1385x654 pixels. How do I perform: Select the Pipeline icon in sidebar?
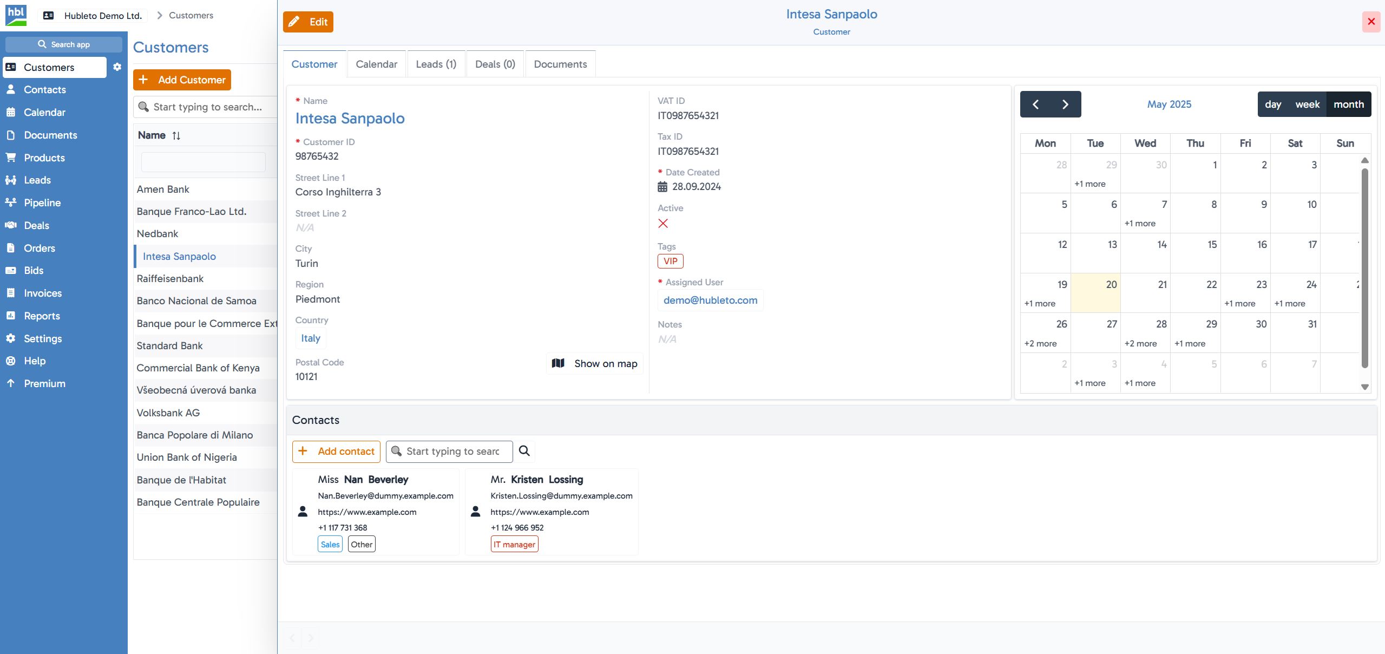tap(11, 202)
